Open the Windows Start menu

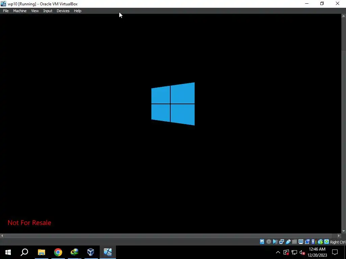coord(8,252)
